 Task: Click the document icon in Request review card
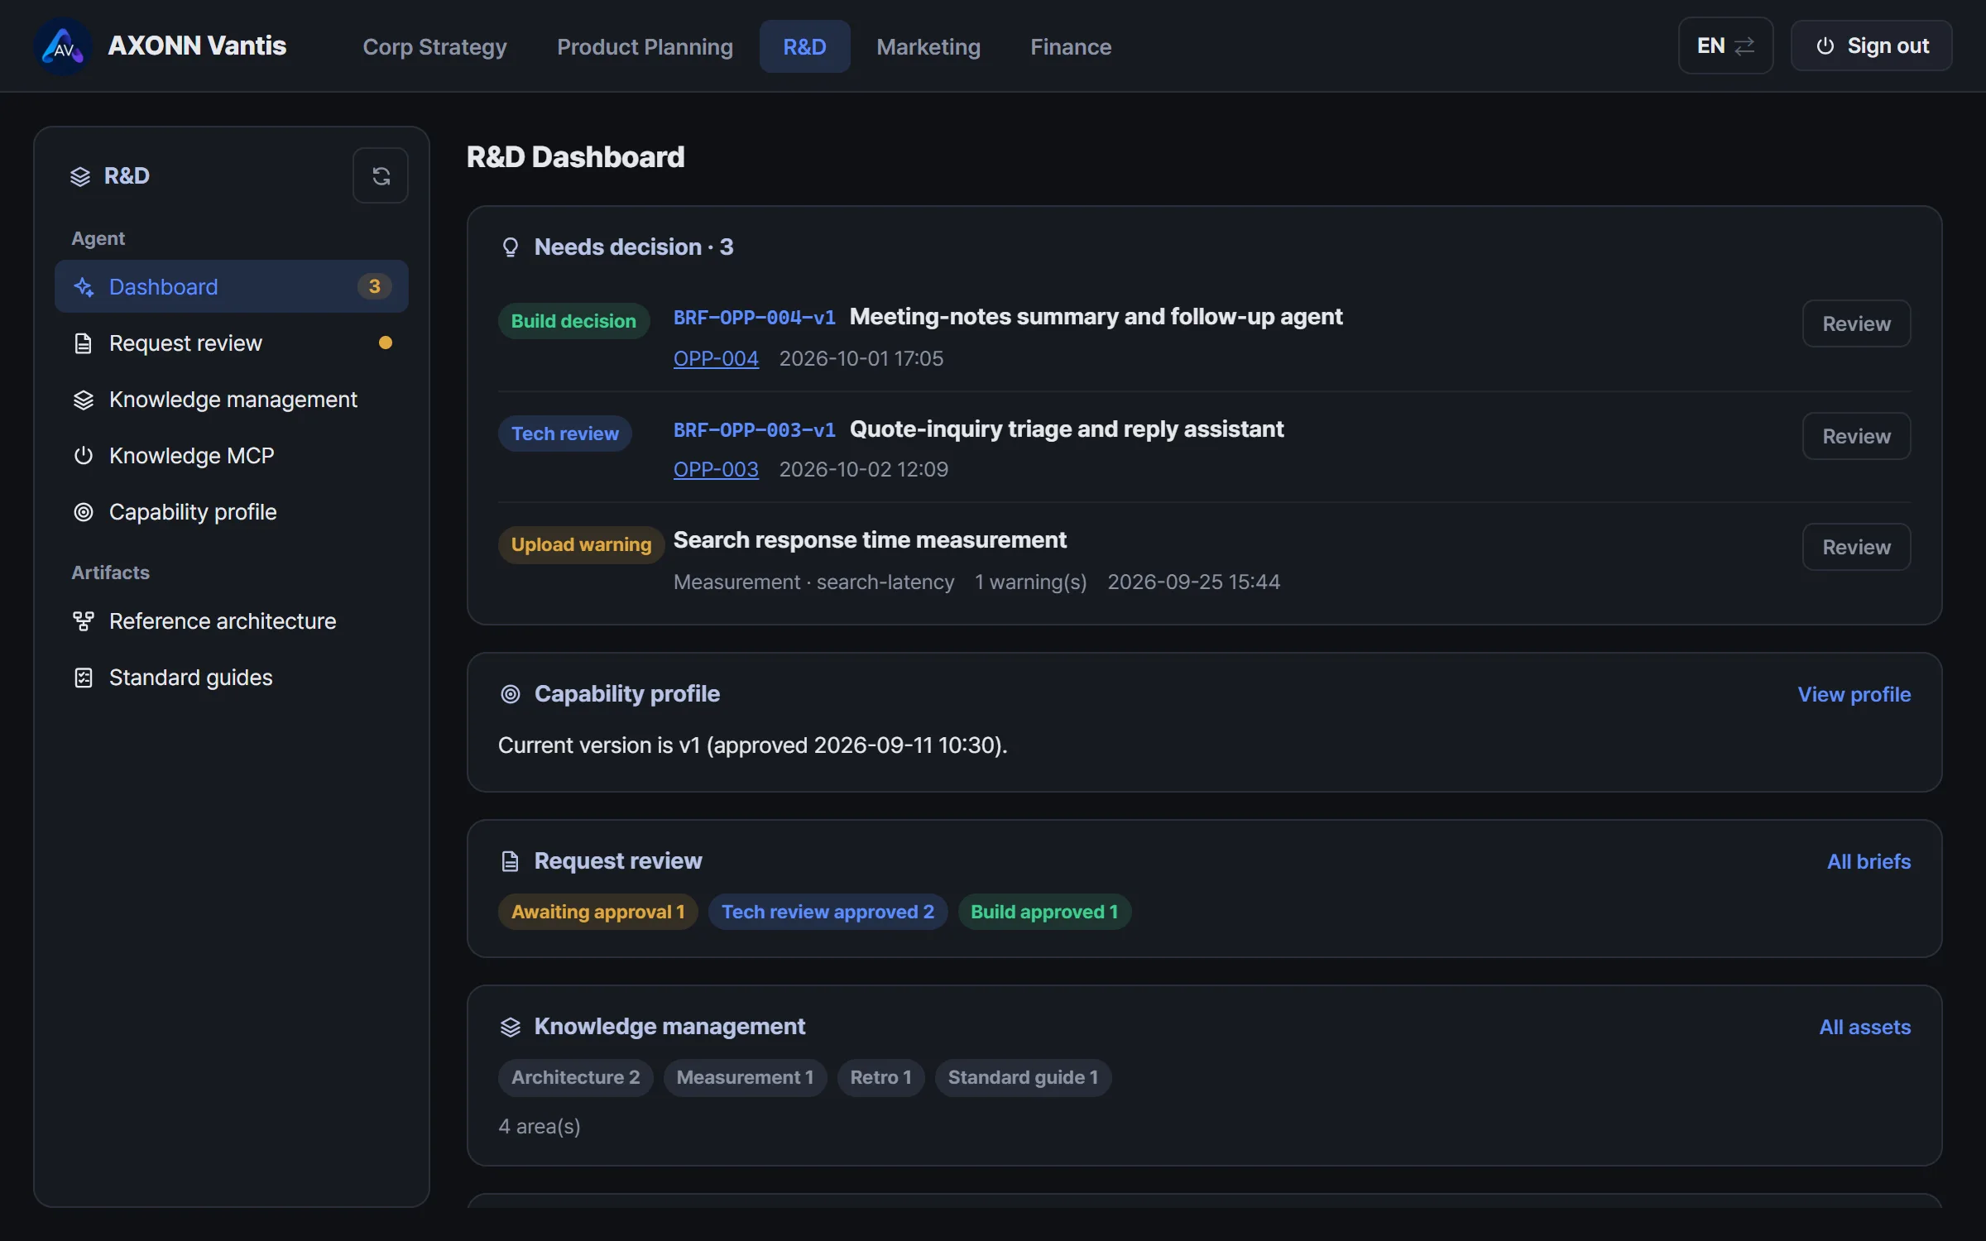[x=511, y=861]
